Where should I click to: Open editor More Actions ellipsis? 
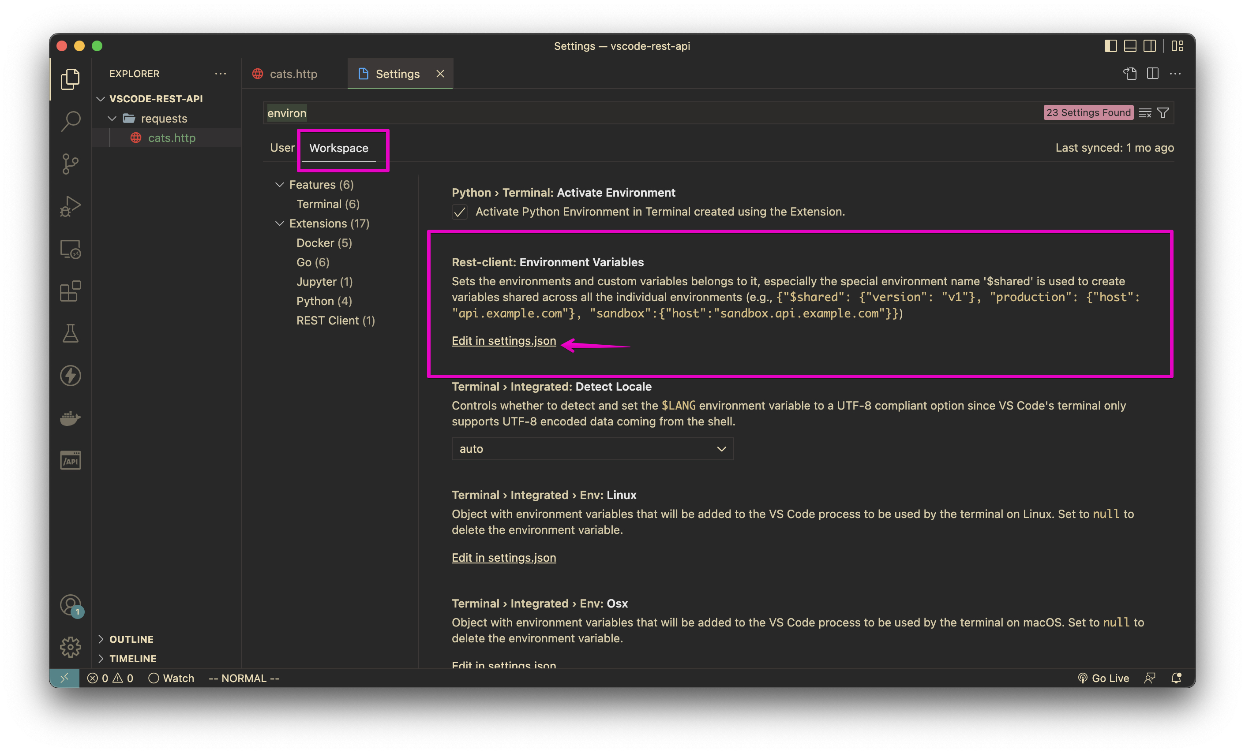click(x=1175, y=74)
